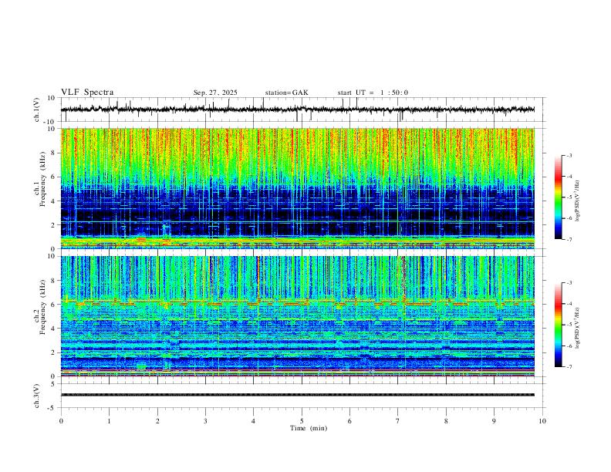Click the ch.2 spectrogram color bar
Viewport: 611px width, 472px height.
coord(558,325)
